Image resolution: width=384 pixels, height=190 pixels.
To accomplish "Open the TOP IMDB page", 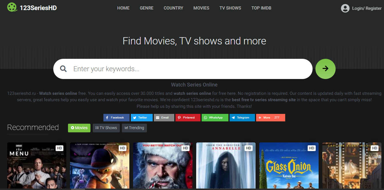I will [261, 8].
